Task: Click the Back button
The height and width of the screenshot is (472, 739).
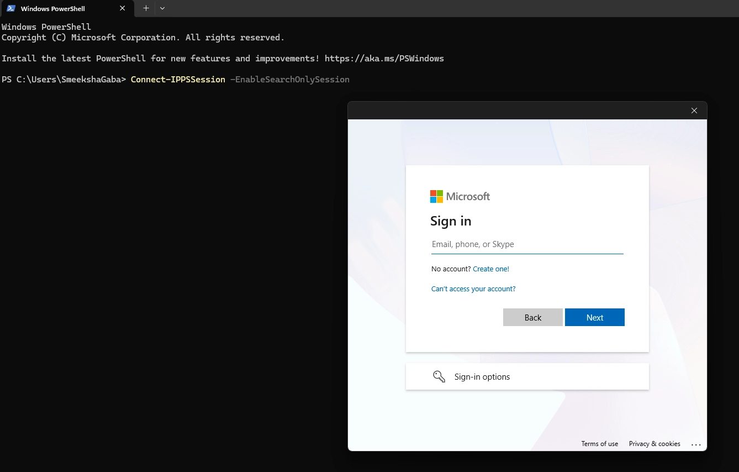Action: [x=532, y=317]
